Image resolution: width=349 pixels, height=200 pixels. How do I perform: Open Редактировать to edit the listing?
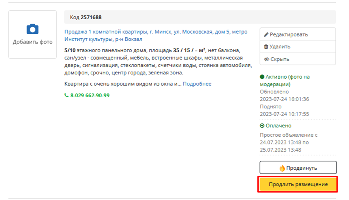[298, 34]
